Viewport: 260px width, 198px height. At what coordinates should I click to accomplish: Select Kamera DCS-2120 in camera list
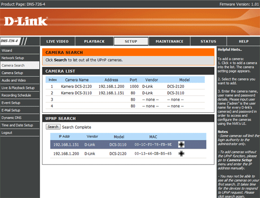pyautogui.click(x=76, y=86)
